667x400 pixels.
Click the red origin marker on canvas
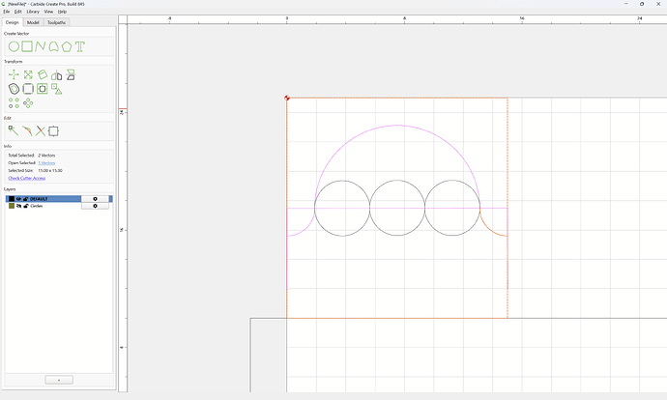pyautogui.click(x=287, y=99)
